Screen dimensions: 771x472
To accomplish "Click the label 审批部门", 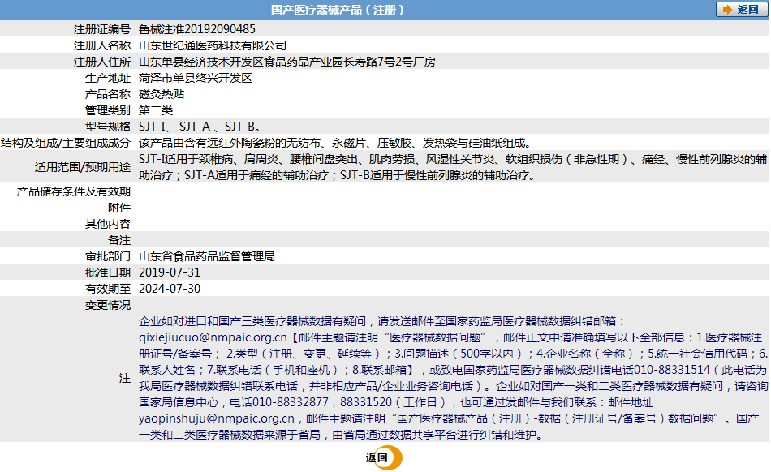I will (108, 256).
